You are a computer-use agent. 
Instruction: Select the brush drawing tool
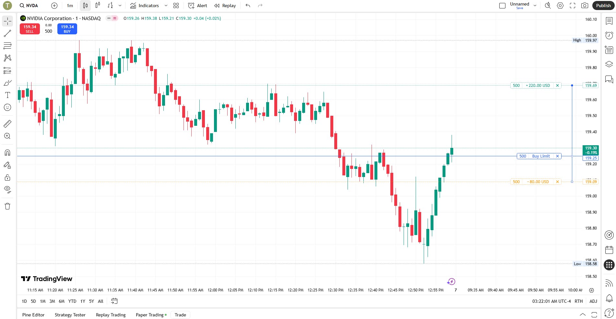tap(7, 83)
